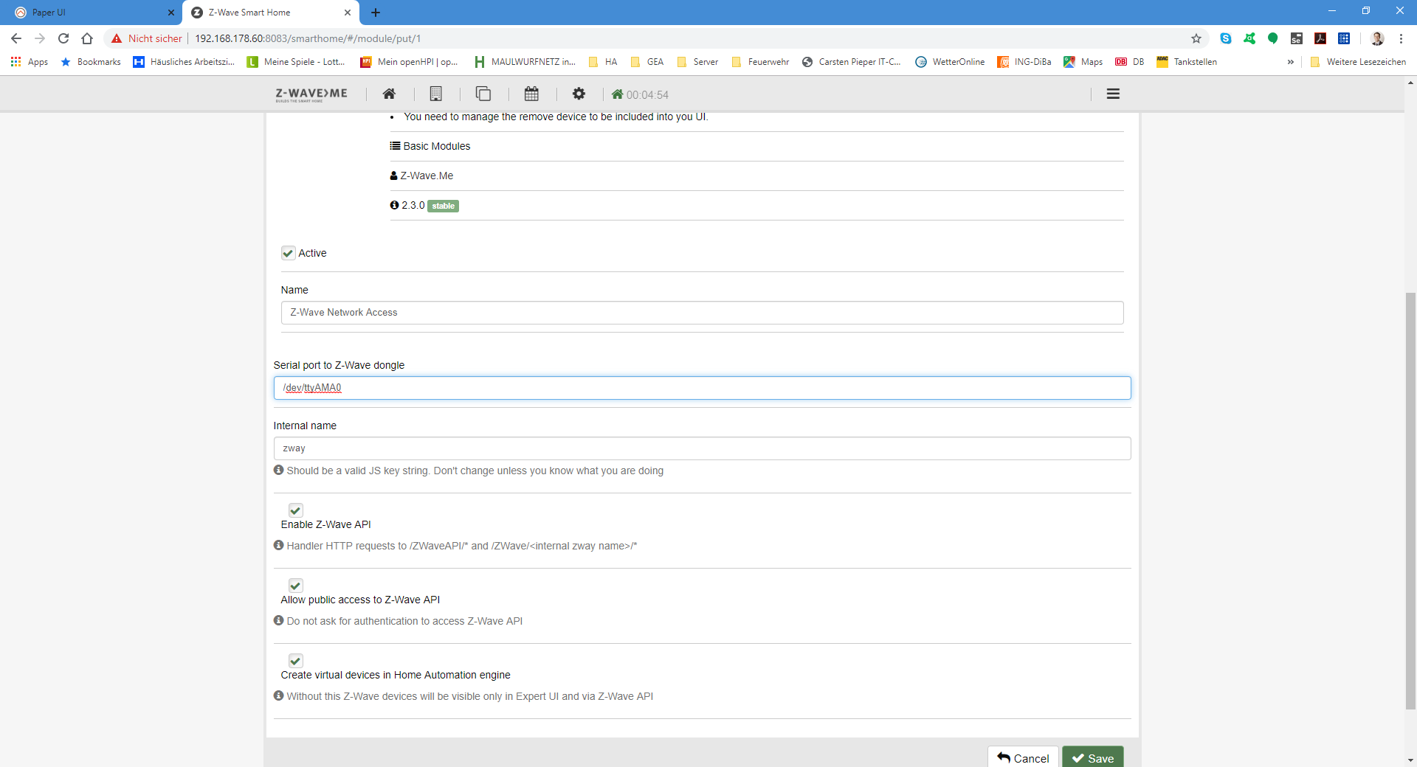Open the MAULWURFNETZ bookmark
Viewport: 1417px width, 767px height.
click(525, 62)
